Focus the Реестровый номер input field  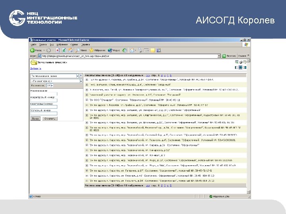[x=44, y=107]
